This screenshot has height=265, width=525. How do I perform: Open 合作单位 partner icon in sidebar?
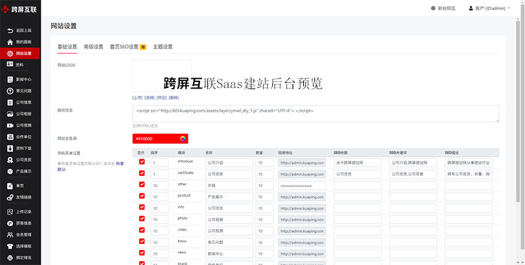click(10, 137)
